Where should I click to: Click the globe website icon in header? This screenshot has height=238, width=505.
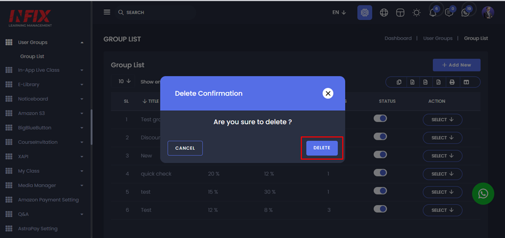point(384,12)
